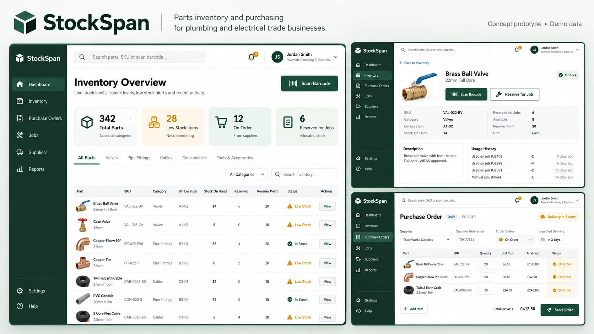Expand account menu in Brass Ball Valve window
Screen dimensions: 594x334
pos(577,50)
